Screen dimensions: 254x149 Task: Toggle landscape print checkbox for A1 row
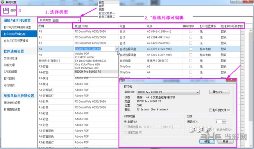191,37
